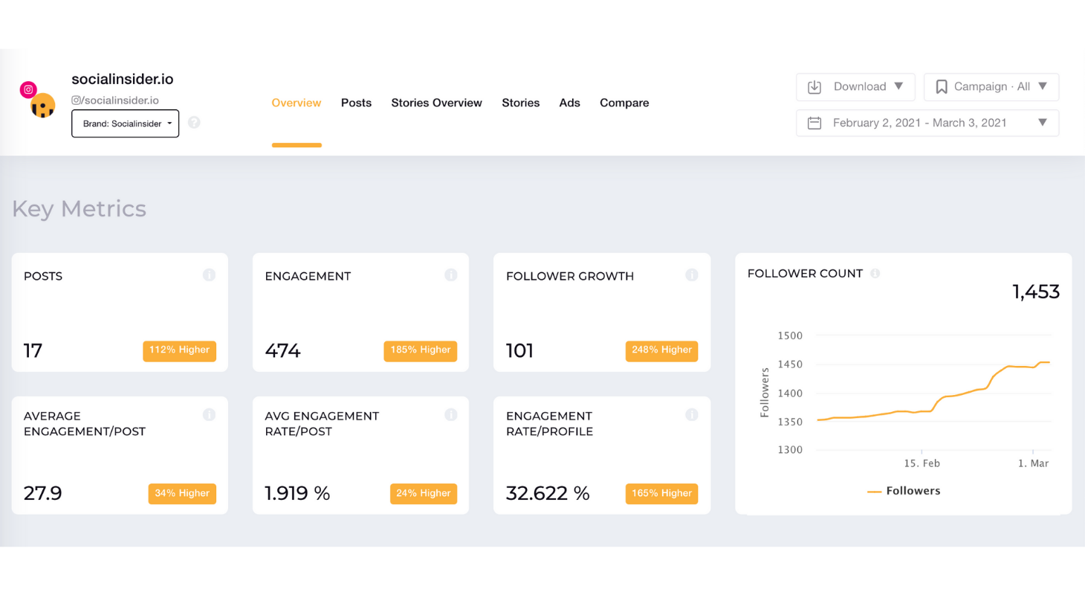The image size is (1085, 595).
Task: Click the 1.919 % engagement rate value
Action: click(x=297, y=493)
